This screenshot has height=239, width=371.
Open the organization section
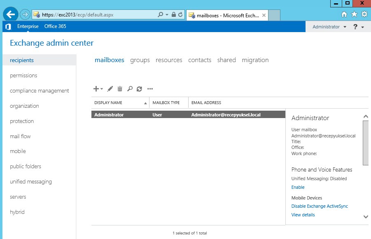[24, 106]
